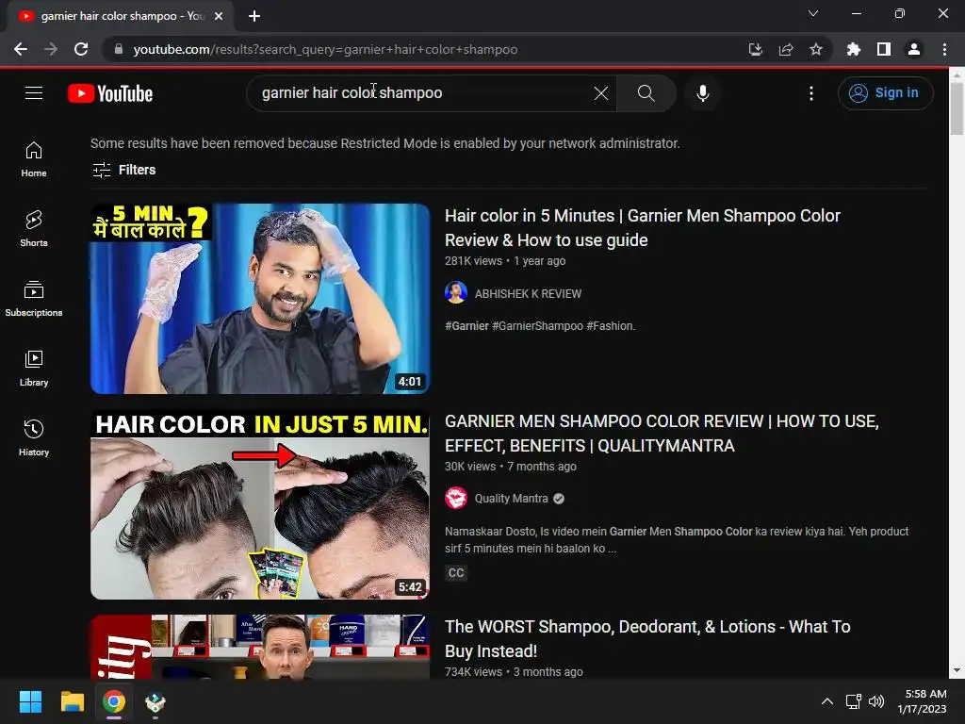The height and width of the screenshot is (724, 965).
Task: Click the address bar URL
Action: (325, 49)
